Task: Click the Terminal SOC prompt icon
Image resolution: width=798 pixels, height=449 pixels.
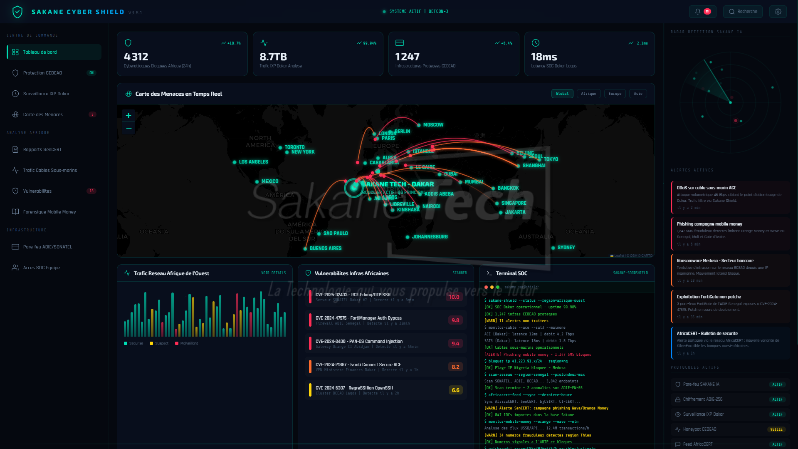Action: coord(489,273)
